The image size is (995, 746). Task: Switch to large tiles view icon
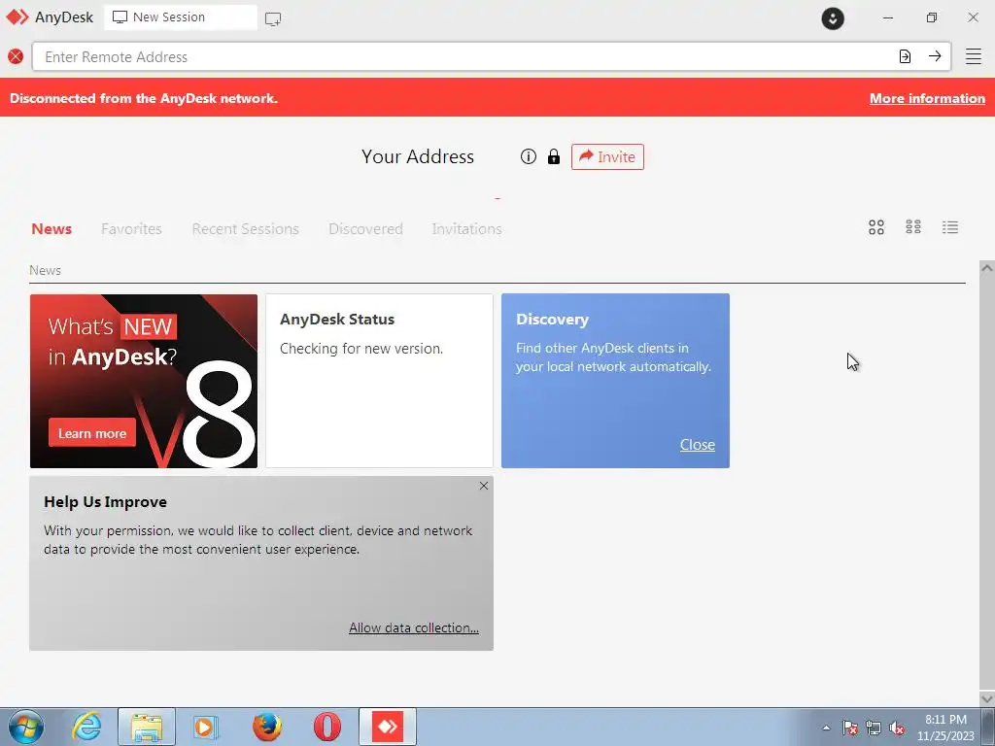[876, 227]
